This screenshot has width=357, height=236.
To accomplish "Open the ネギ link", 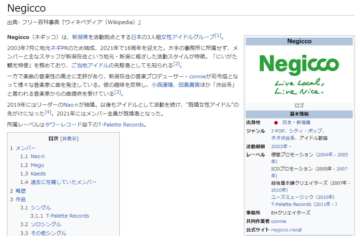I will (56, 48).
